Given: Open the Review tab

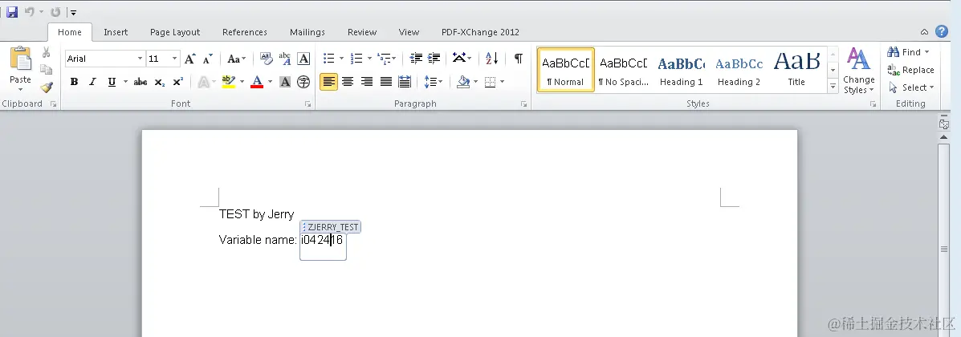Looking at the screenshot, I should click(x=362, y=32).
